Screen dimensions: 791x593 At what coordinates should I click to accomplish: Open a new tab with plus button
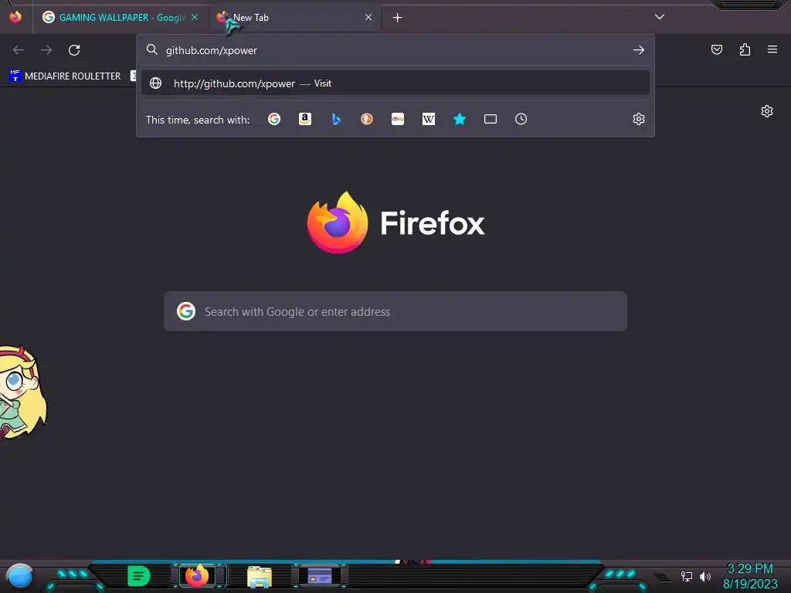point(398,18)
